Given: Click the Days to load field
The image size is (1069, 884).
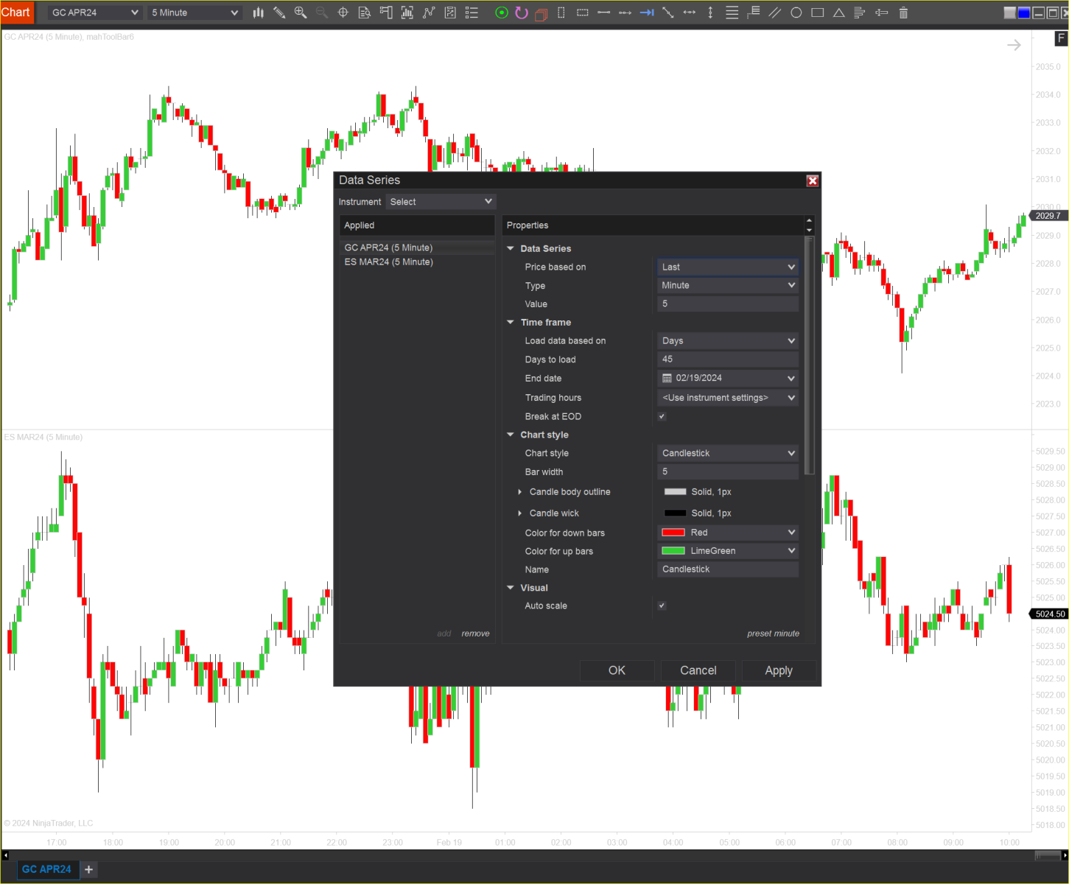Looking at the screenshot, I should [728, 359].
